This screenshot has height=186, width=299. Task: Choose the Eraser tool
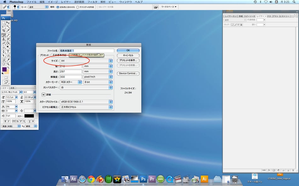(3, 43)
